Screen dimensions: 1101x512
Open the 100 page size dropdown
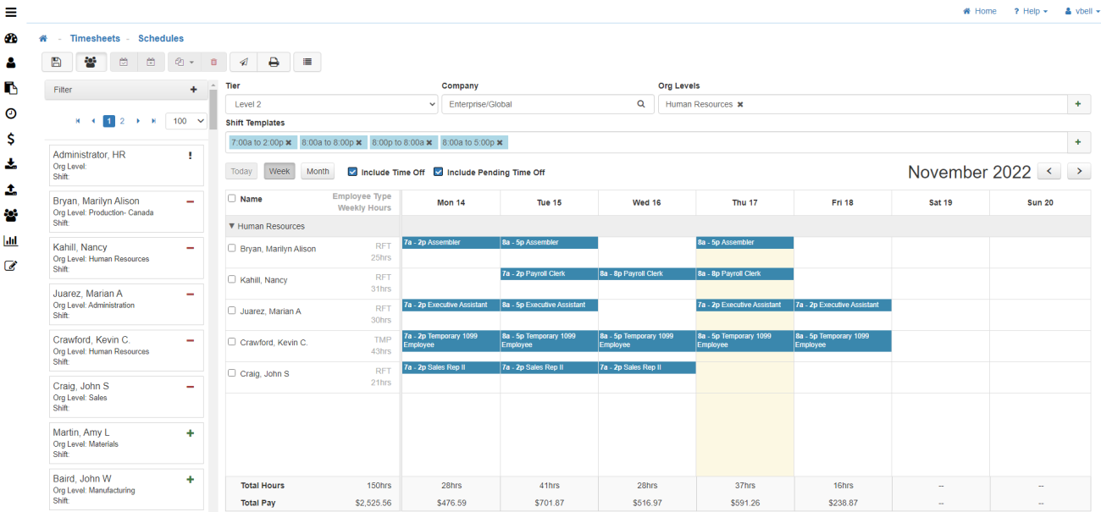tap(186, 121)
